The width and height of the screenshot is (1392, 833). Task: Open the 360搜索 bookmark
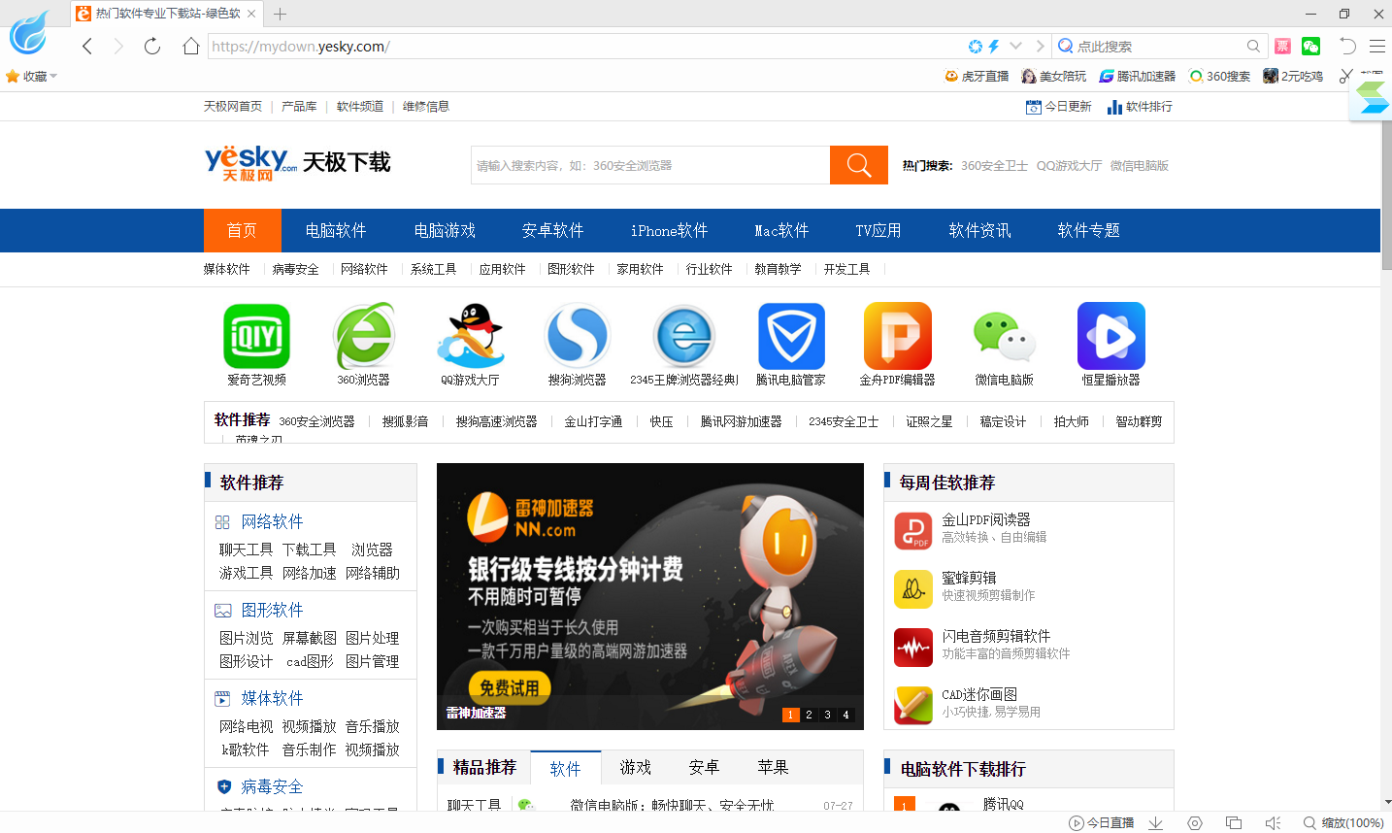[1219, 76]
